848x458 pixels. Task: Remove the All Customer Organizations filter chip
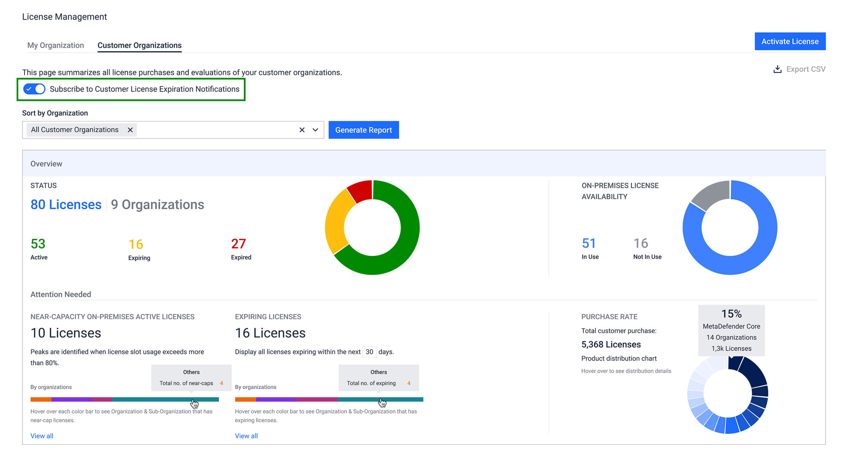(x=130, y=130)
